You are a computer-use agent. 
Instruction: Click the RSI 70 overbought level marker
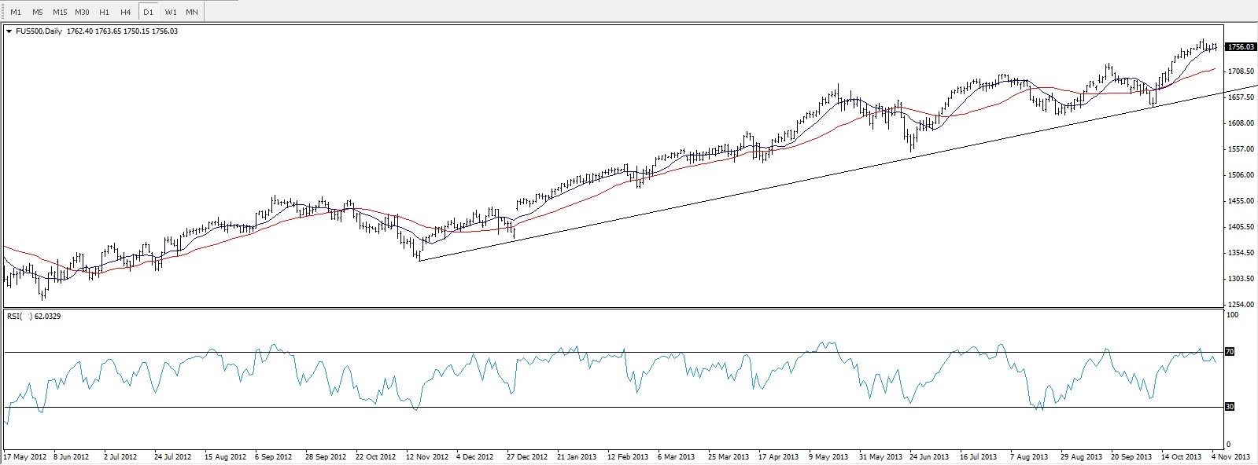[1230, 352]
